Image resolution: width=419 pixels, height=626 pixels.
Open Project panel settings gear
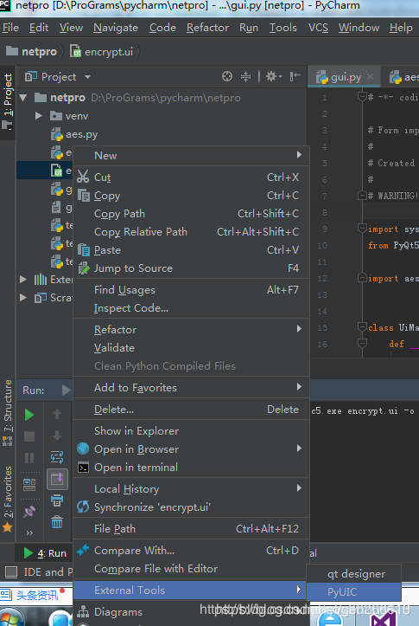click(x=274, y=76)
